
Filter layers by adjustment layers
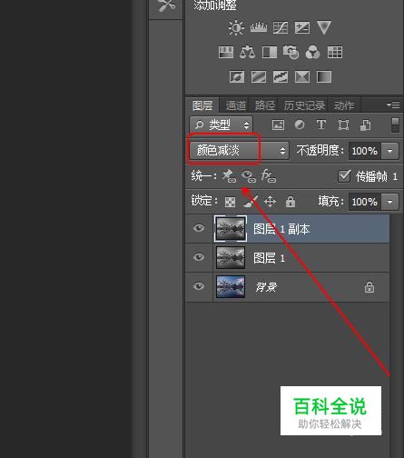point(300,124)
